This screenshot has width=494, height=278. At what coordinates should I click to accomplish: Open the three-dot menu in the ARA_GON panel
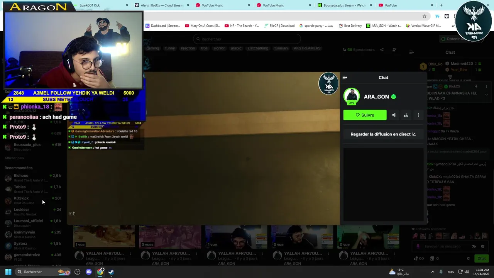pyautogui.click(x=418, y=115)
